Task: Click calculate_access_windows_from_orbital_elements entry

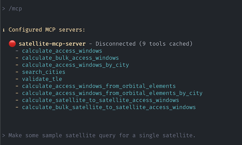Action: pos(99,86)
